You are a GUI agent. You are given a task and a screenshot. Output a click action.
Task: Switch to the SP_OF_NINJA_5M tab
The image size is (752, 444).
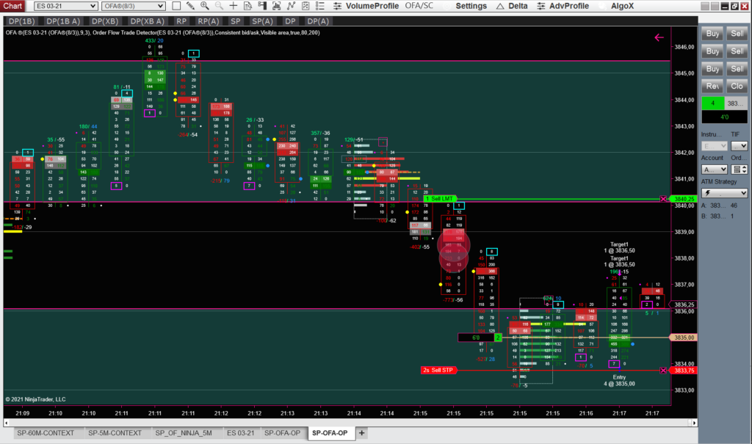pyautogui.click(x=184, y=433)
